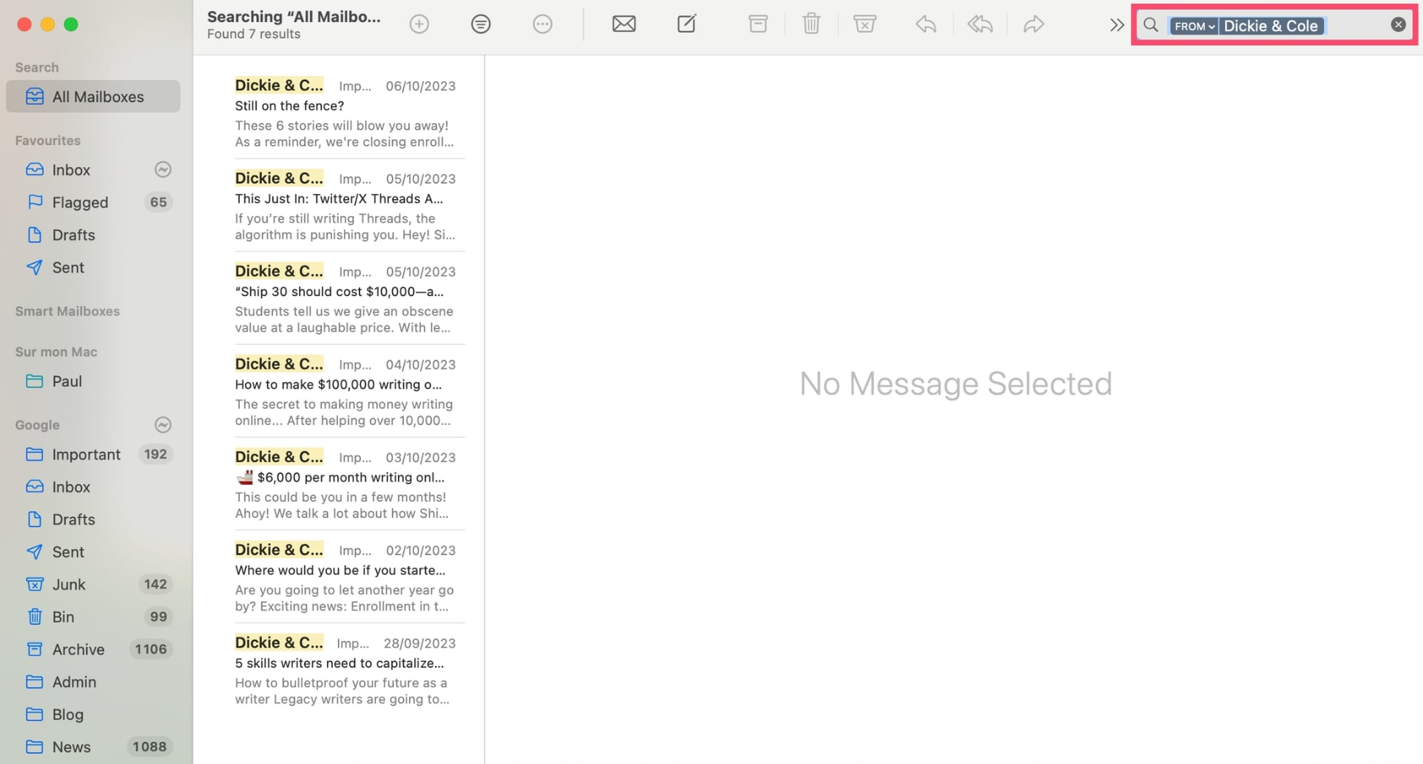Collapse the Google mailbox section

(x=163, y=425)
